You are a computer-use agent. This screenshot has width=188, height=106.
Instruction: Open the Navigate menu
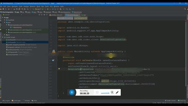[x=15, y=6]
